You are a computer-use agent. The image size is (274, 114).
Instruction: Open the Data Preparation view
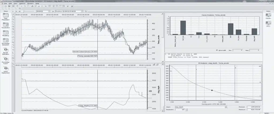click(5, 15)
